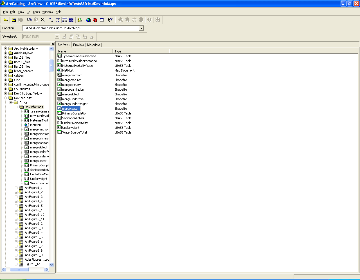
Task: Select mergesanitation in the contents list
Action: pos(73,89)
